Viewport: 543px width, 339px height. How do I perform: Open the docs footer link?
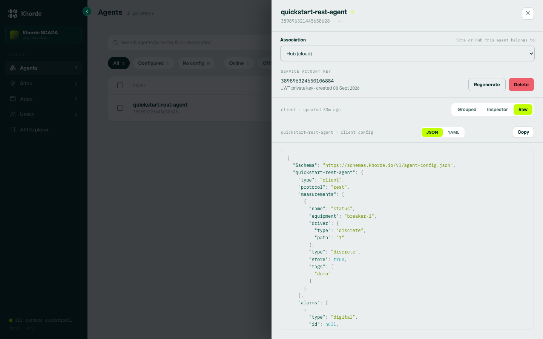pyautogui.click(x=14, y=328)
